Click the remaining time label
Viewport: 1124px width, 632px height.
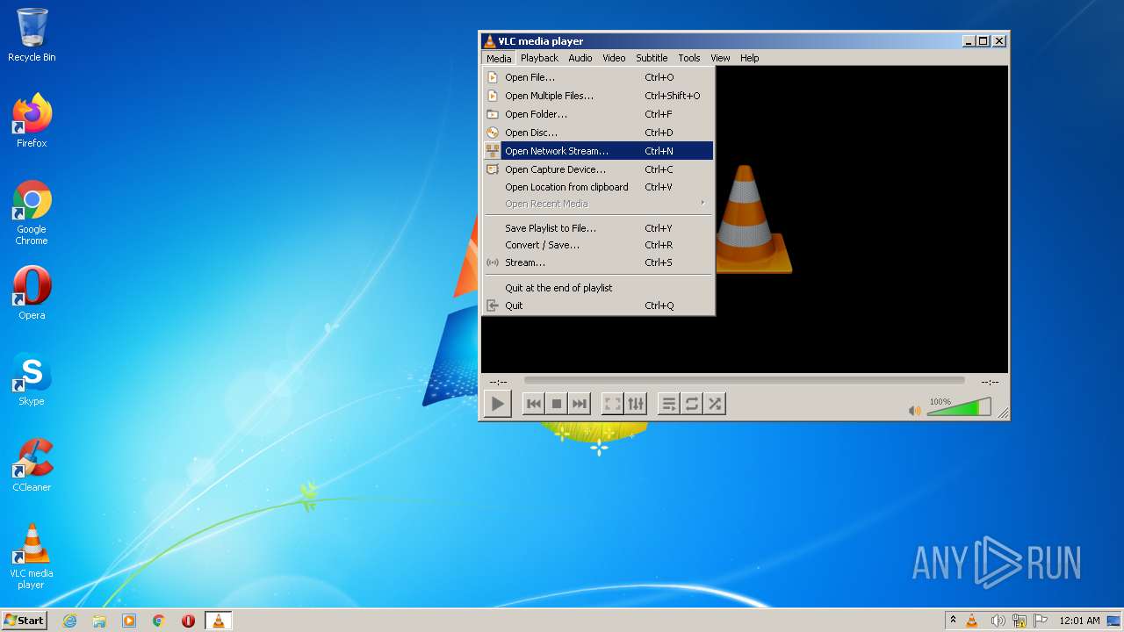coord(990,382)
